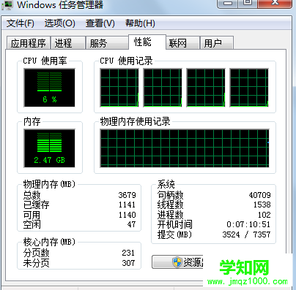This screenshot has width=296, height=290.
Task: Select the 性能 tab
Action: coord(147,42)
